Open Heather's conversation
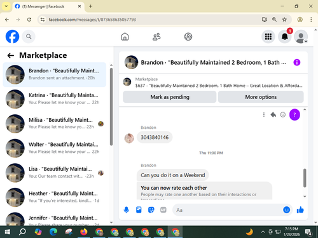The width and height of the screenshot is (318, 238). click(x=55, y=197)
